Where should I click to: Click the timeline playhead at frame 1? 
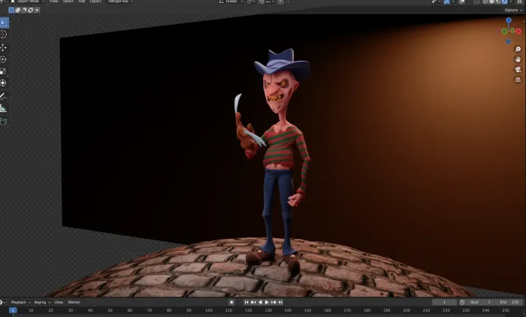(13, 311)
